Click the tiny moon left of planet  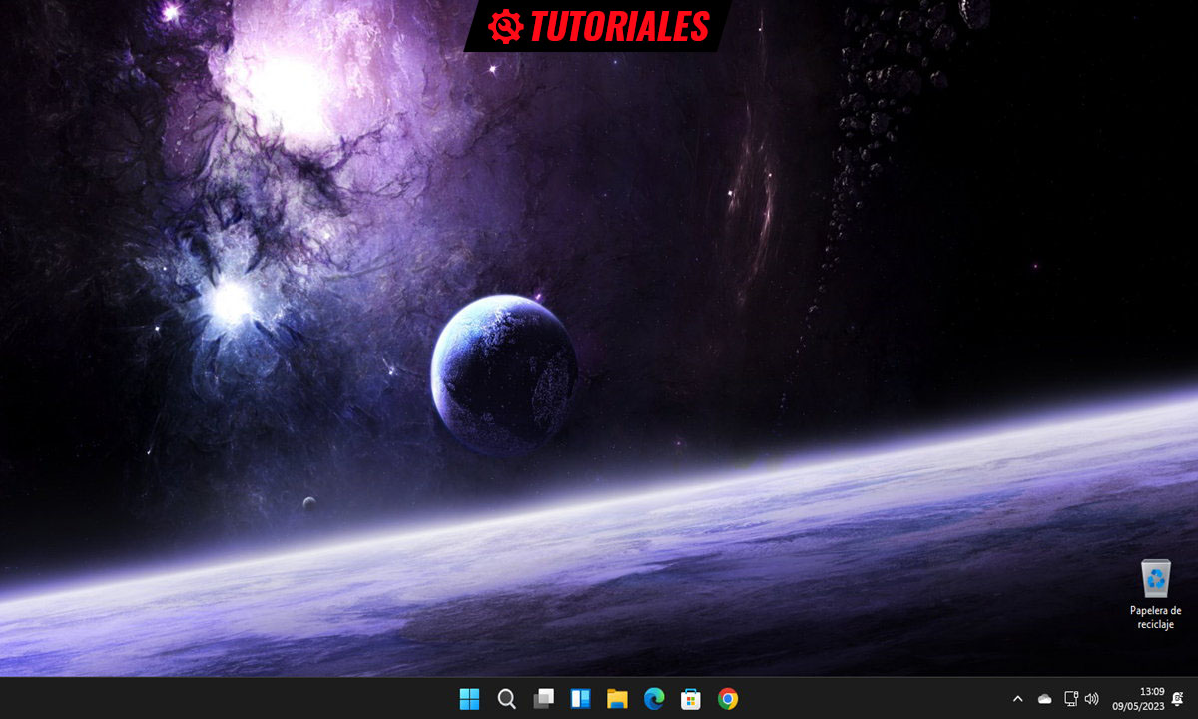point(309,503)
